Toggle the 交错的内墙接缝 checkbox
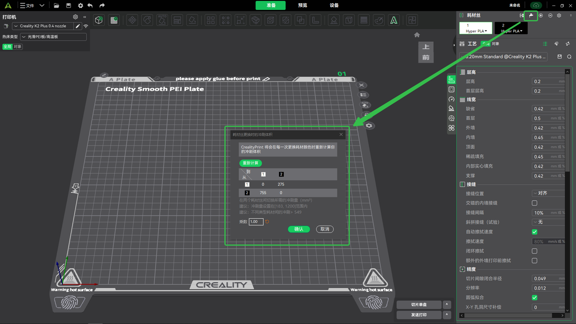Viewport: 576px width, 324px height. 535,203
